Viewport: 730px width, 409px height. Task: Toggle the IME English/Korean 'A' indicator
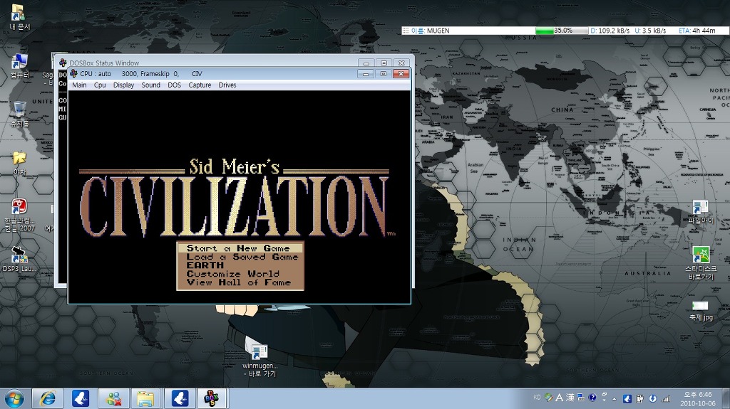pyautogui.click(x=560, y=398)
